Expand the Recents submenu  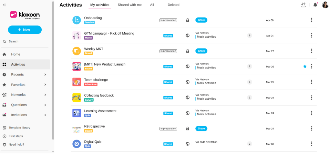[x=45, y=75]
